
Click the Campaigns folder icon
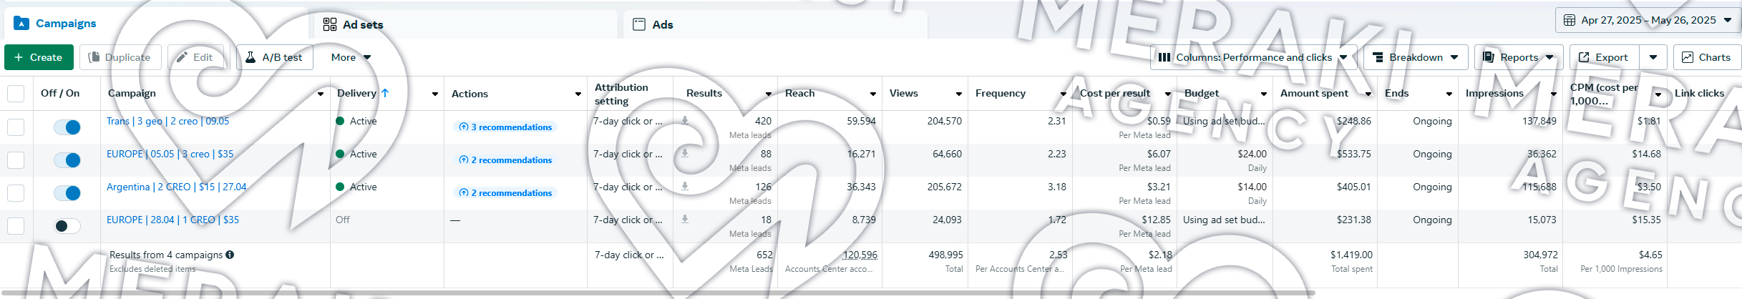point(21,24)
